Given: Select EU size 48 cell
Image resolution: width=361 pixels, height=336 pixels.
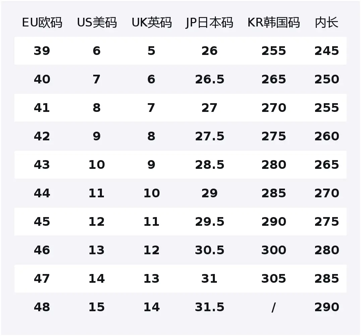Looking at the screenshot, I should (42, 307).
